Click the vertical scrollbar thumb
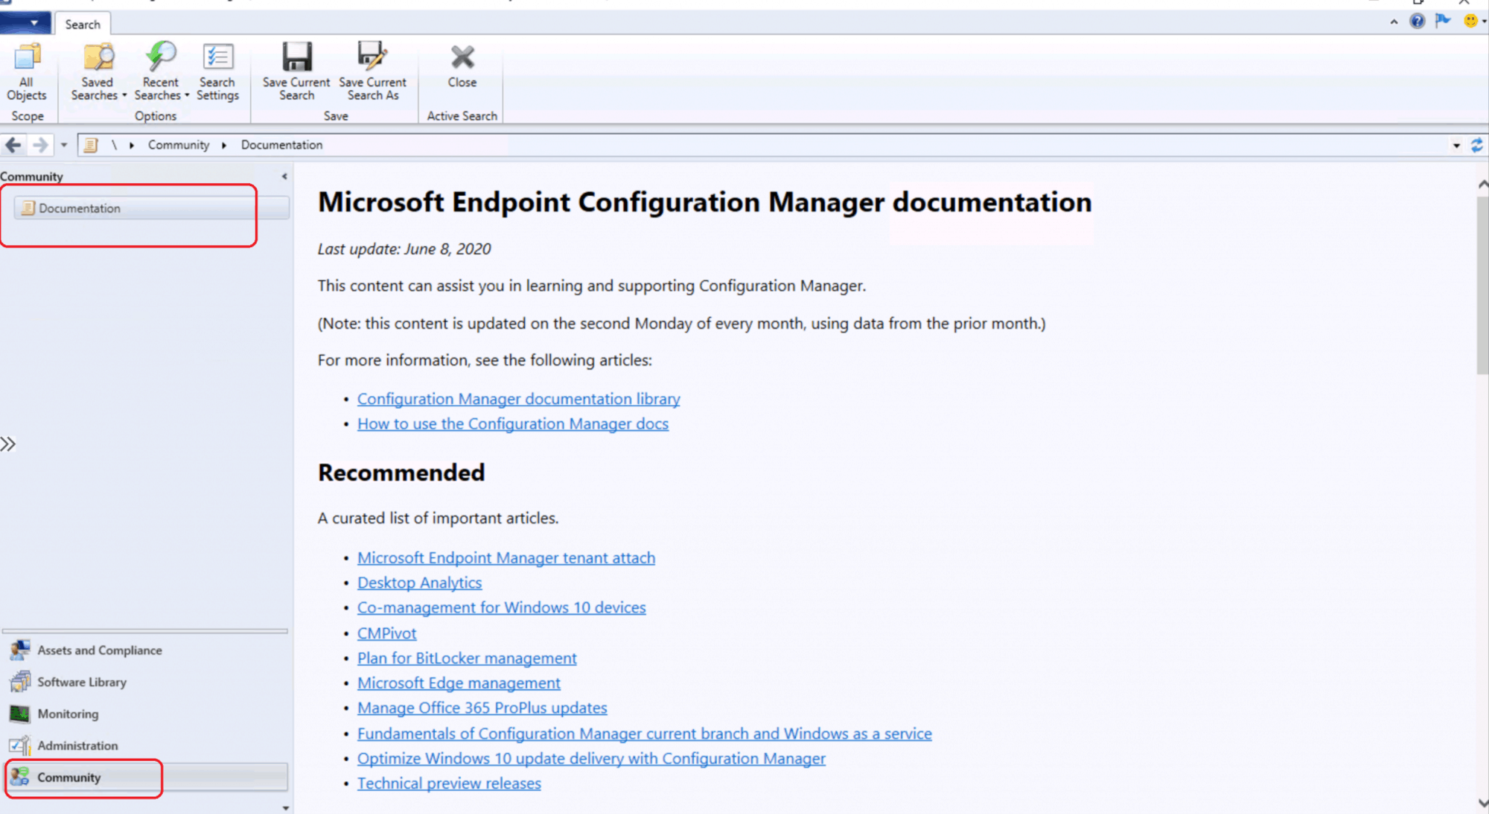 click(1482, 285)
